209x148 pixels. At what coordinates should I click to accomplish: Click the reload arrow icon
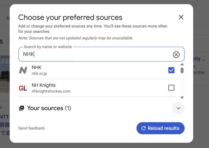click(x=143, y=128)
